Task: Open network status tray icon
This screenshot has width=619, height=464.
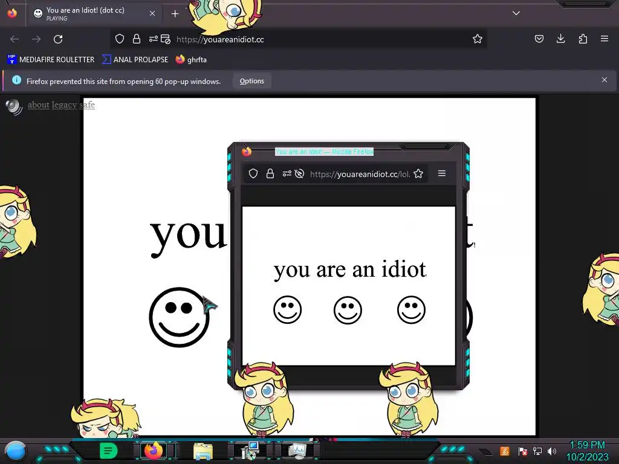Action: click(x=537, y=451)
